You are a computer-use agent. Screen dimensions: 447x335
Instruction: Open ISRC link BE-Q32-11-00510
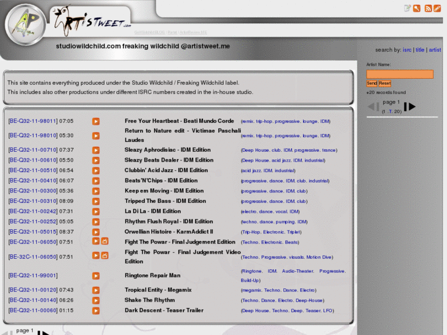click(x=33, y=170)
